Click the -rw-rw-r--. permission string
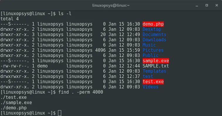The image size is (222, 116). (15, 66)
